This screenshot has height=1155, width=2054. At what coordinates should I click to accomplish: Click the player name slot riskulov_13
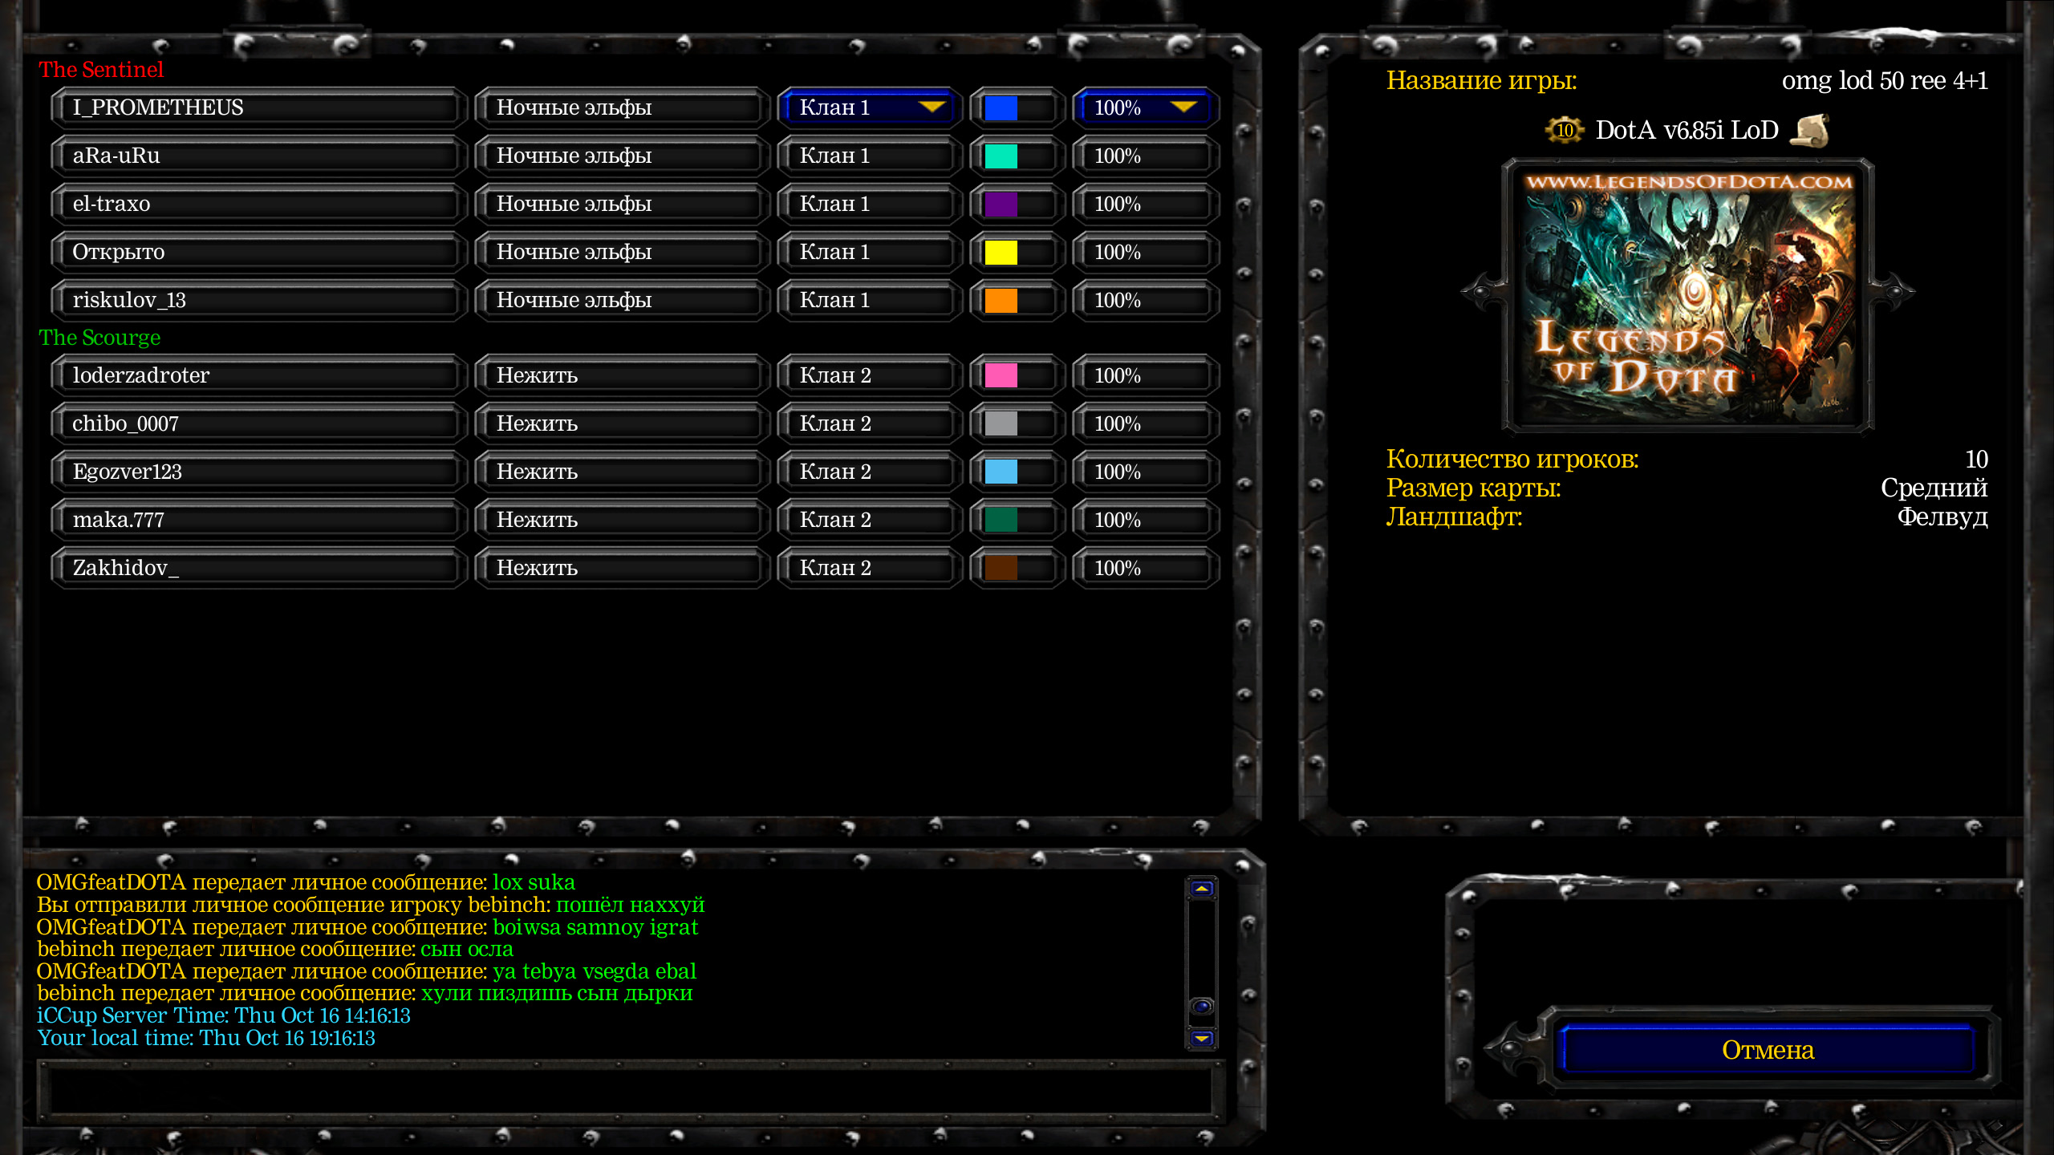257,300
